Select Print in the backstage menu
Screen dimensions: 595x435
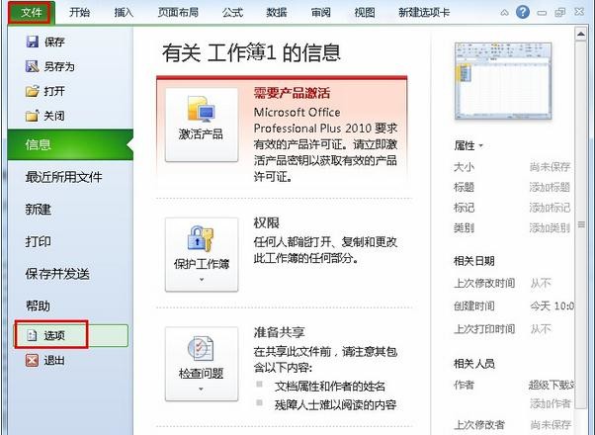tap(39, 241)
